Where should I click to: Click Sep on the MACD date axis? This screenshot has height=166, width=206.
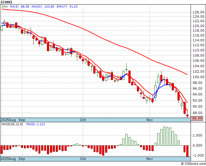click(22, 159)
